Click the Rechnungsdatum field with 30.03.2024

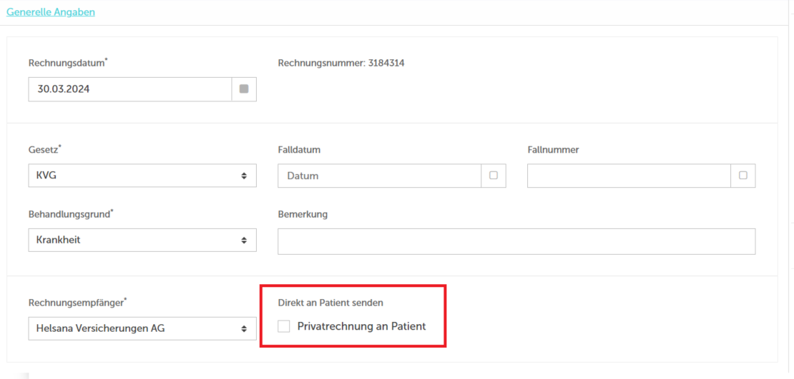130,89
